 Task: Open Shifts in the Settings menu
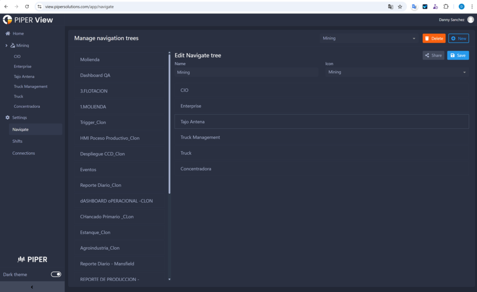17,141
